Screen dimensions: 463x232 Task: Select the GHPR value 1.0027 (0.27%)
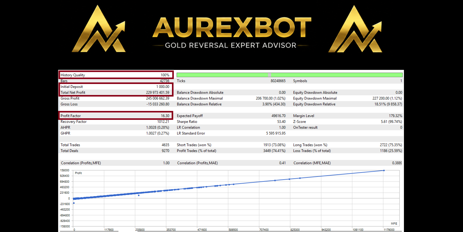click(x=158, y=133)
